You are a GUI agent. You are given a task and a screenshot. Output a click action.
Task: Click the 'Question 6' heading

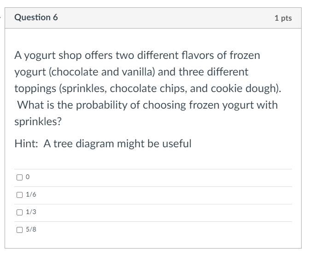point(36,17)
